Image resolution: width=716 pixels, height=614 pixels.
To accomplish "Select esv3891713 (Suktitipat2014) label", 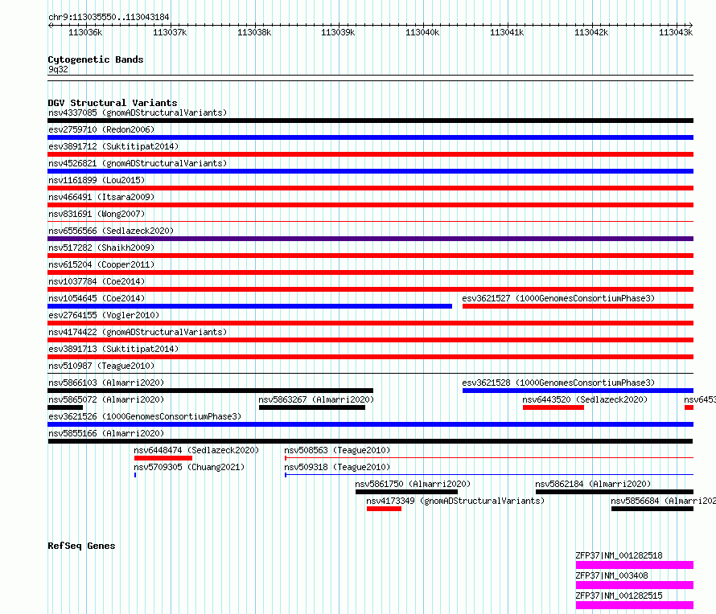I will coord(113,349).
